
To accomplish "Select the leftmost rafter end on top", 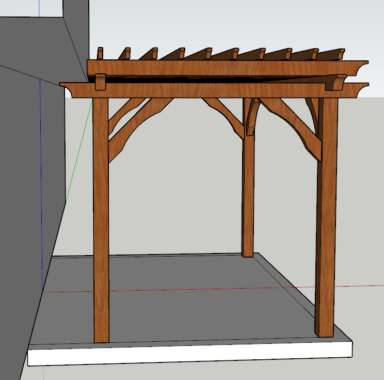I will [x=100, y=53].
